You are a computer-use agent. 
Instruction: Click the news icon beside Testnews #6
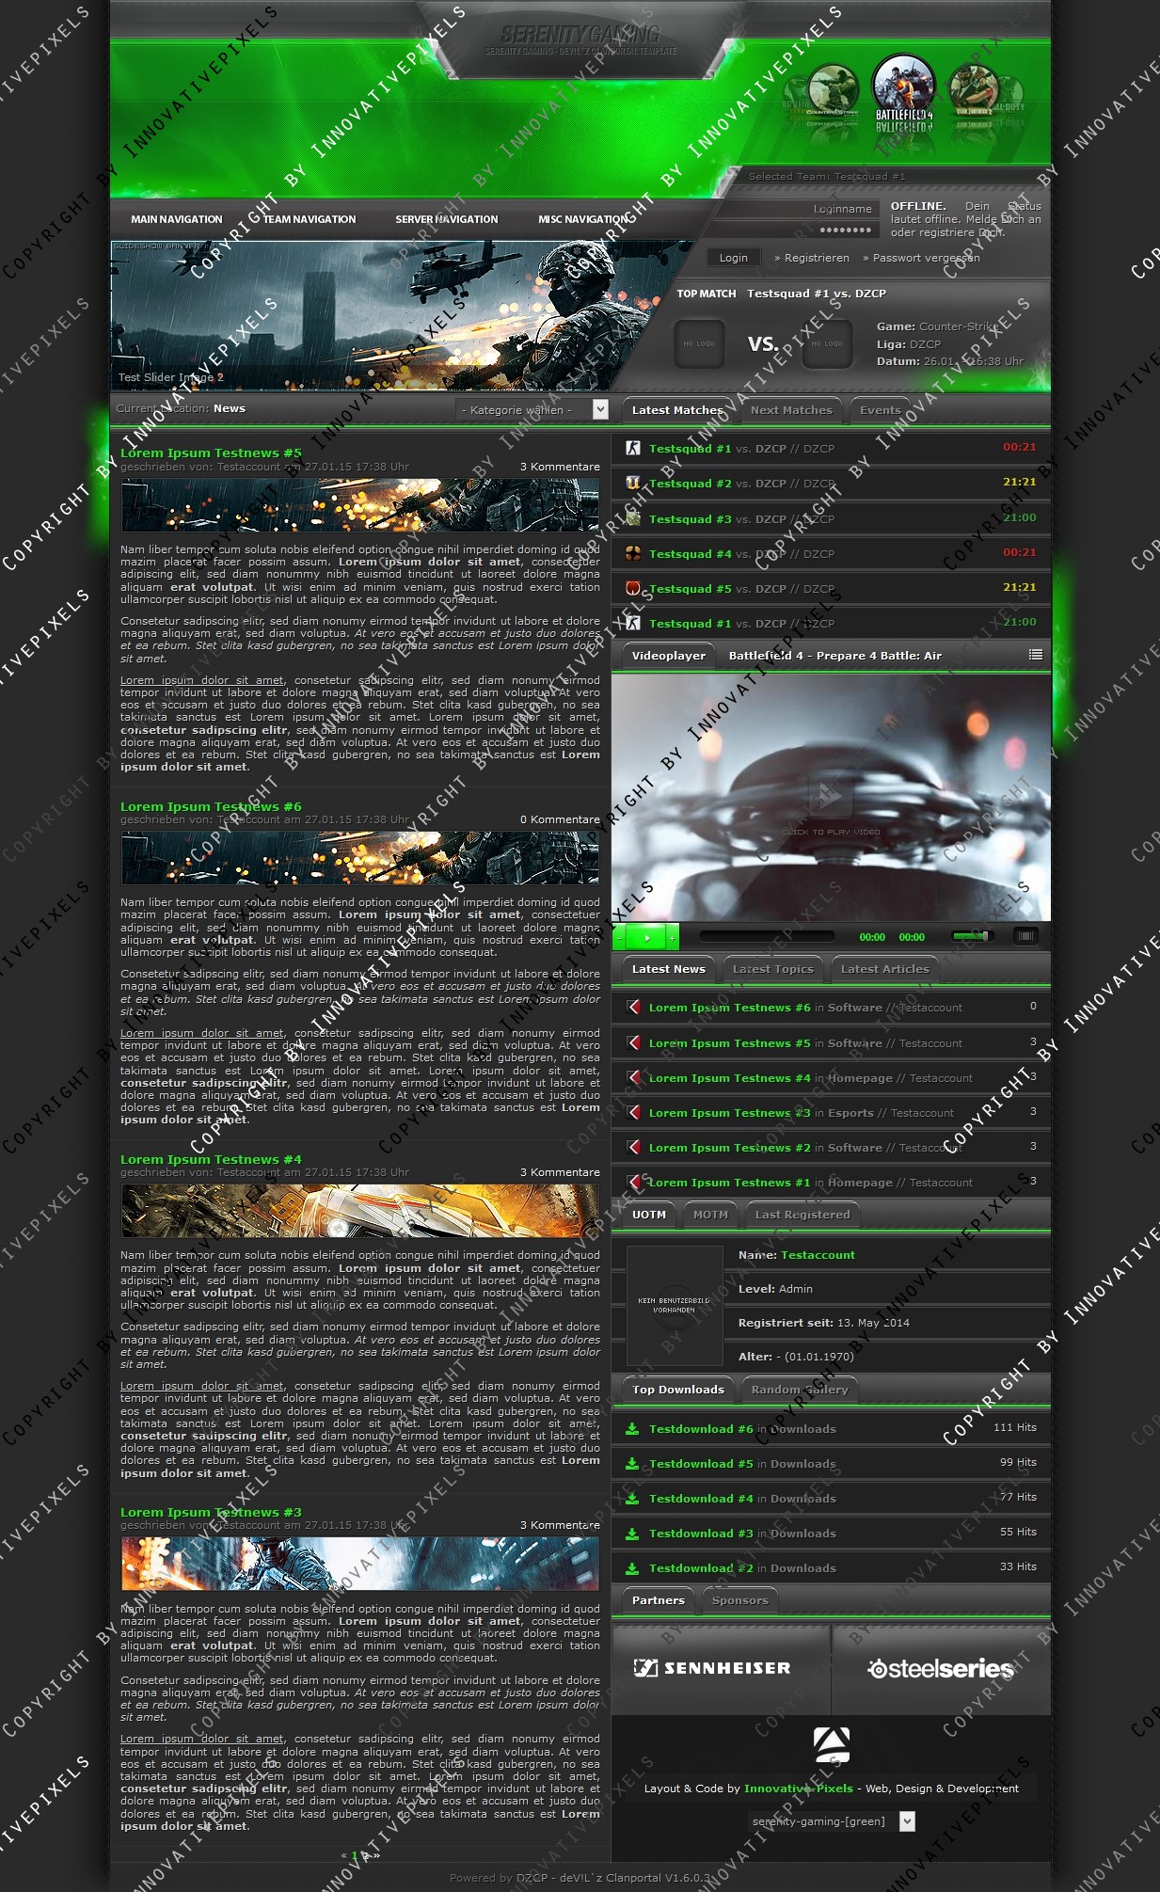[633, 1007]
